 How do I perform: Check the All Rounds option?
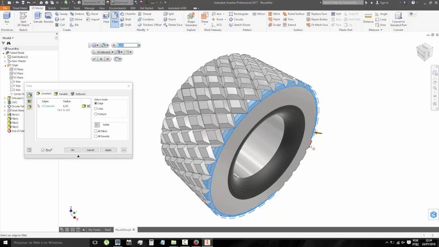(x=96, y=137)
